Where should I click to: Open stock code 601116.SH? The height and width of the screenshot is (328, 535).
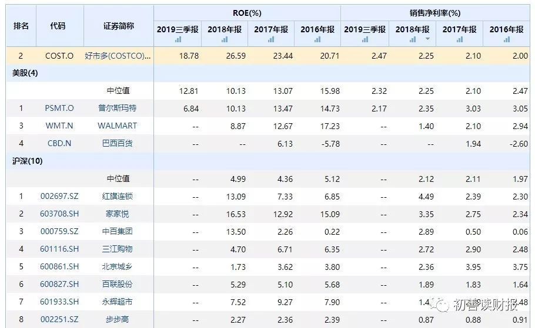[x=59, y=249]
